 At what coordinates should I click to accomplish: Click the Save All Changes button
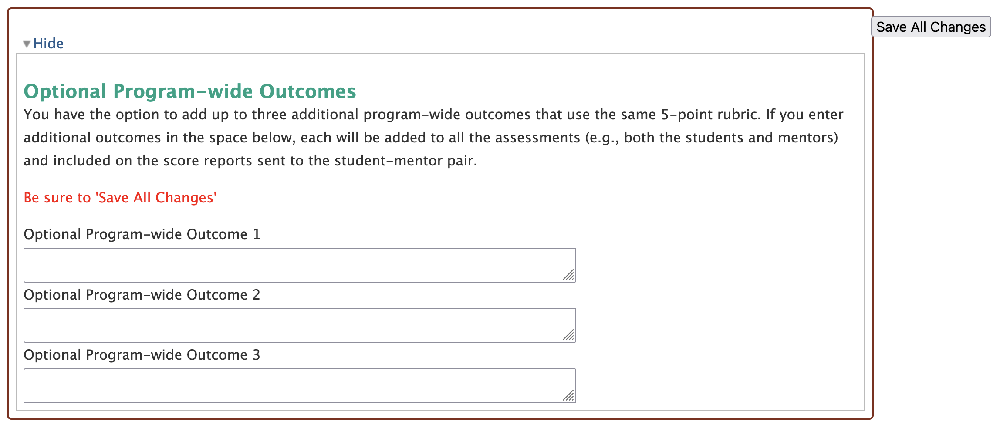point(931,27)
